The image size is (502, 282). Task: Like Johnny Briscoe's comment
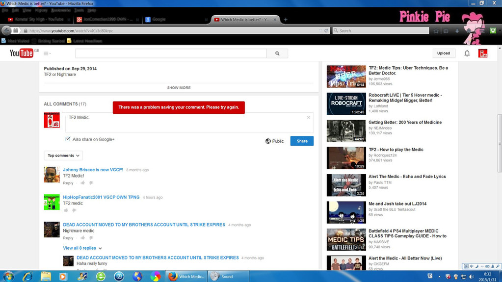tap(82, 183)
